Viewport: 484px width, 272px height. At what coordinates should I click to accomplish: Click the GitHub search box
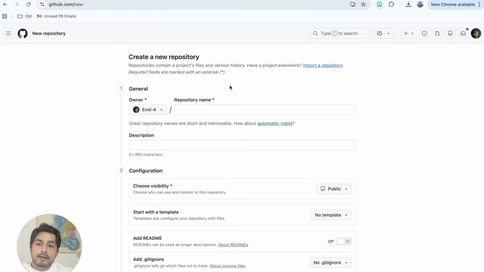coord(340,33)
